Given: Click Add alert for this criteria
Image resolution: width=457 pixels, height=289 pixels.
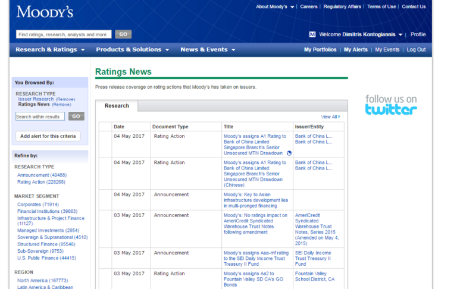Looking at the screenshot, I should pos(48,136).
